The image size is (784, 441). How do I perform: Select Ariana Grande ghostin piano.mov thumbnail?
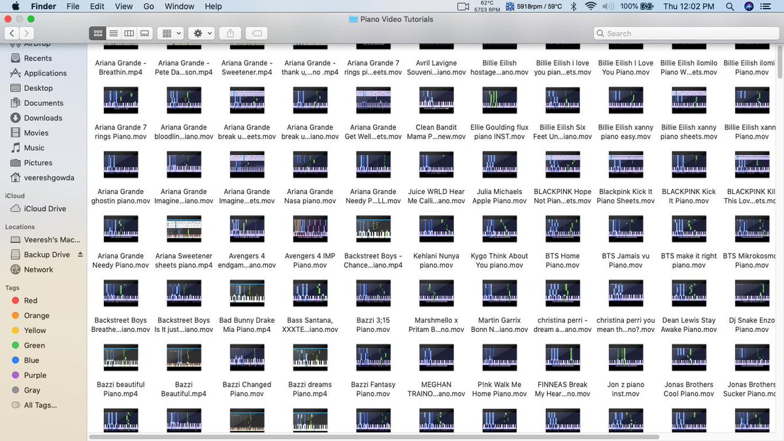click(121, 165)
